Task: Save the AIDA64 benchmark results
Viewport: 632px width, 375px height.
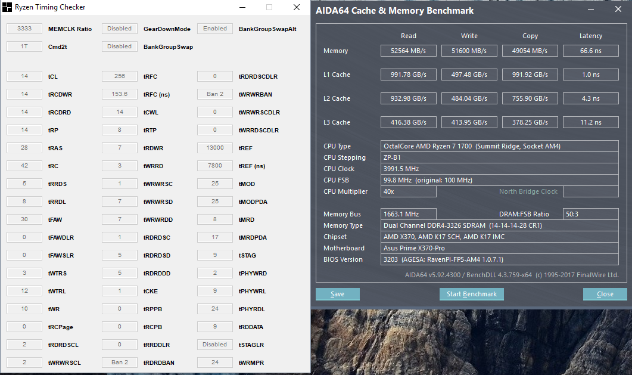Action: (337, 294)
